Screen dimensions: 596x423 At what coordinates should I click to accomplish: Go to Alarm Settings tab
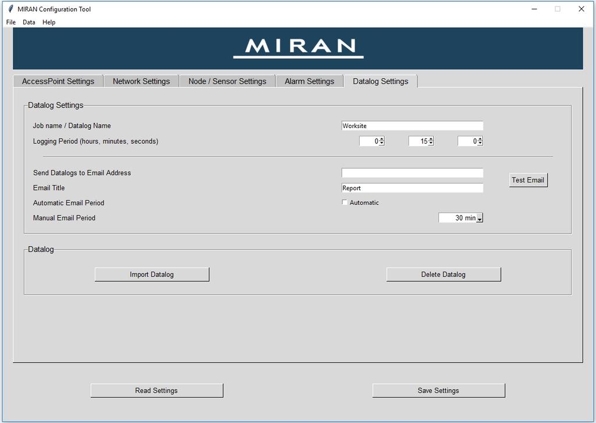coord(310,81)
